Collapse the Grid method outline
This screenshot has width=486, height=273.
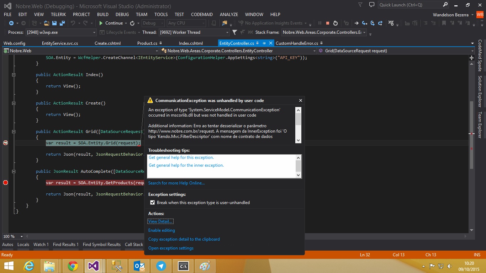click(14, 132)
